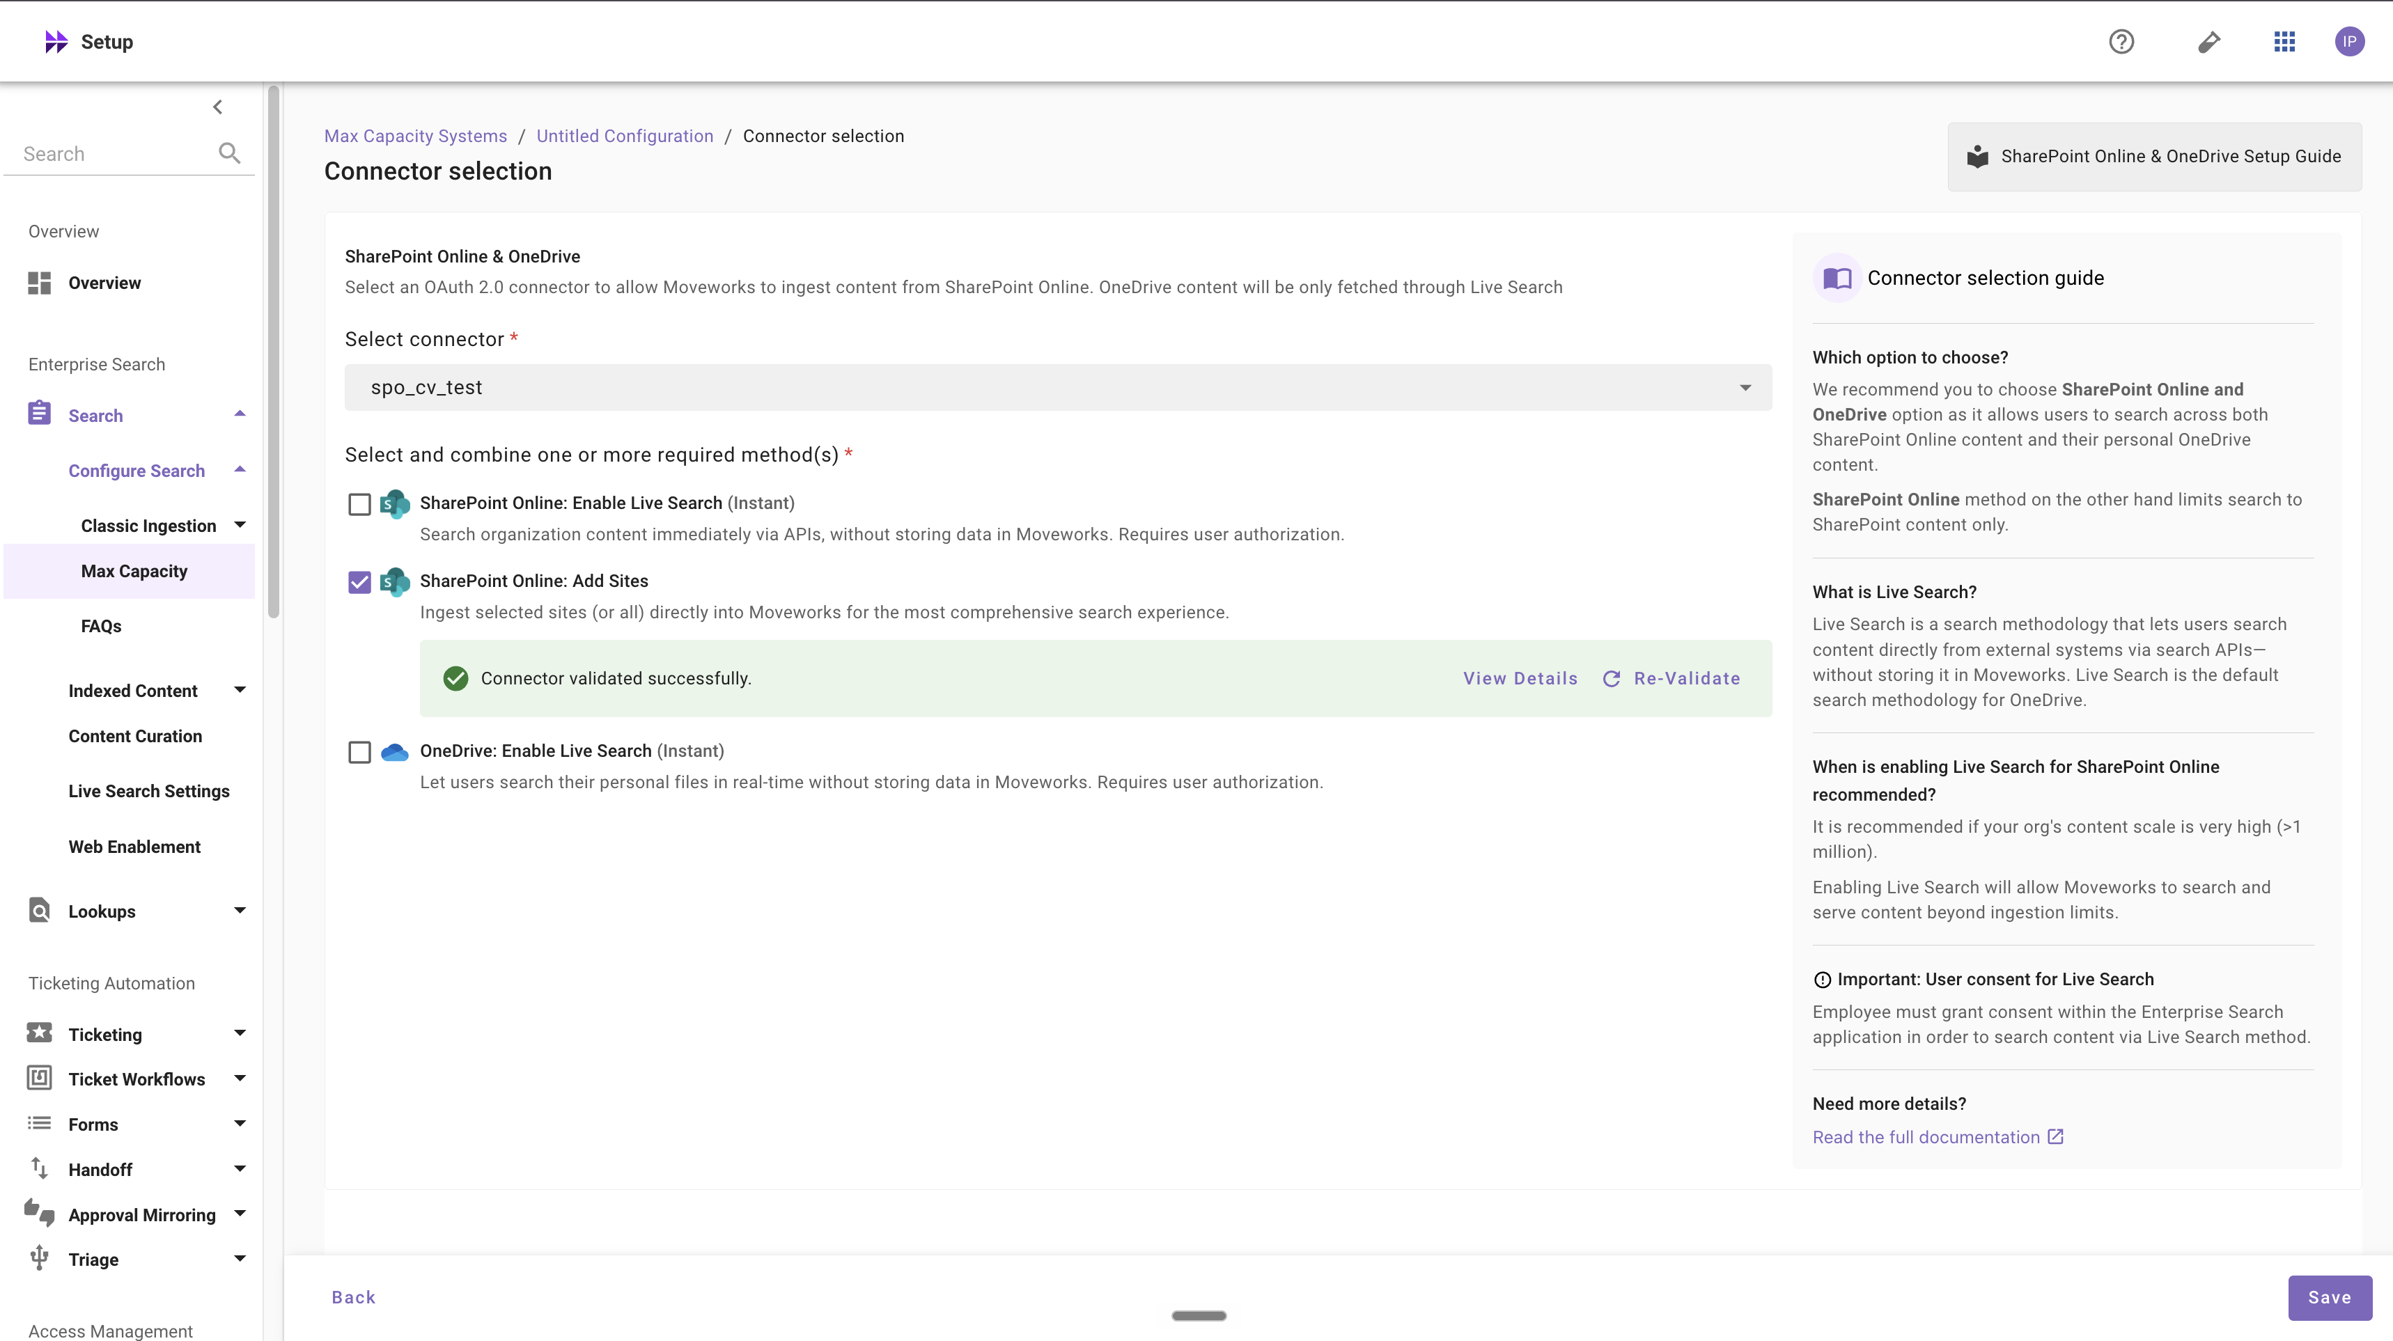Click the Overview dashboard icon
Viewport: 2393px width, 1341px height.
pyautogui.click(x=39, y=283)
